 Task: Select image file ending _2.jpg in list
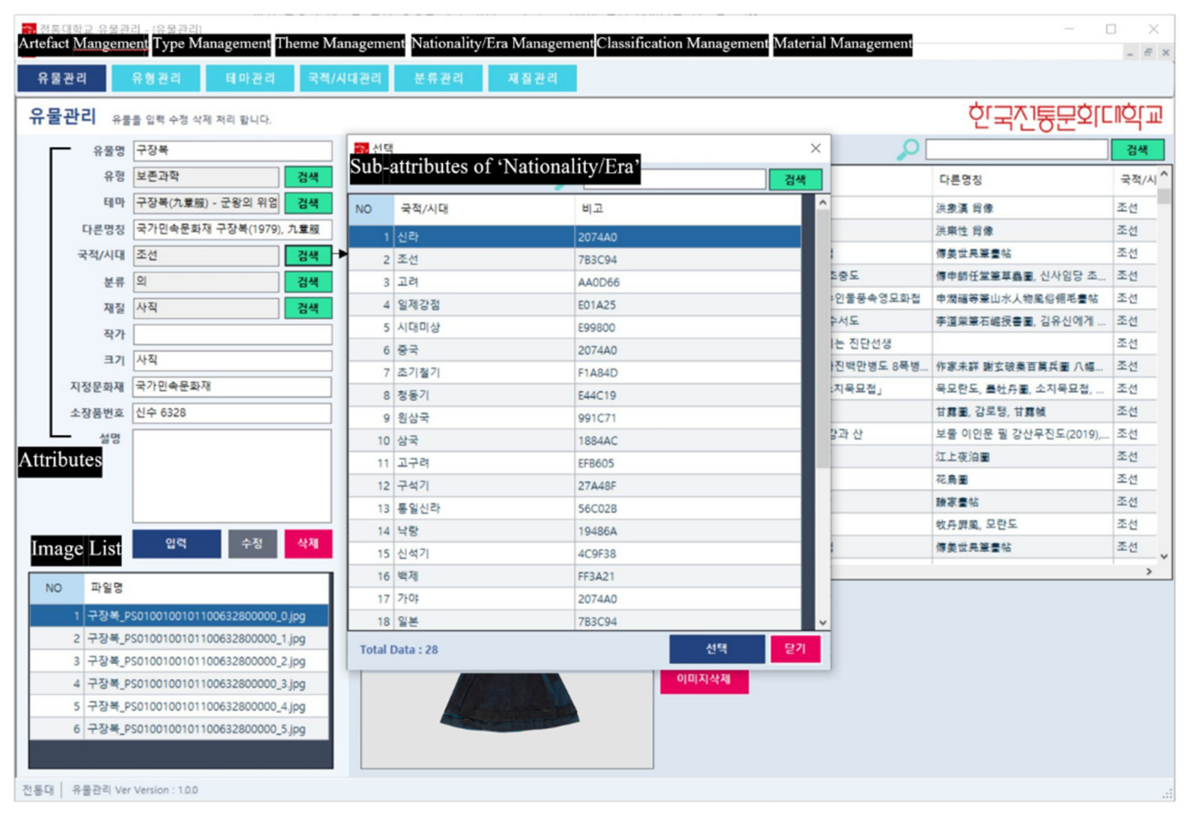[x=196, y=661]
